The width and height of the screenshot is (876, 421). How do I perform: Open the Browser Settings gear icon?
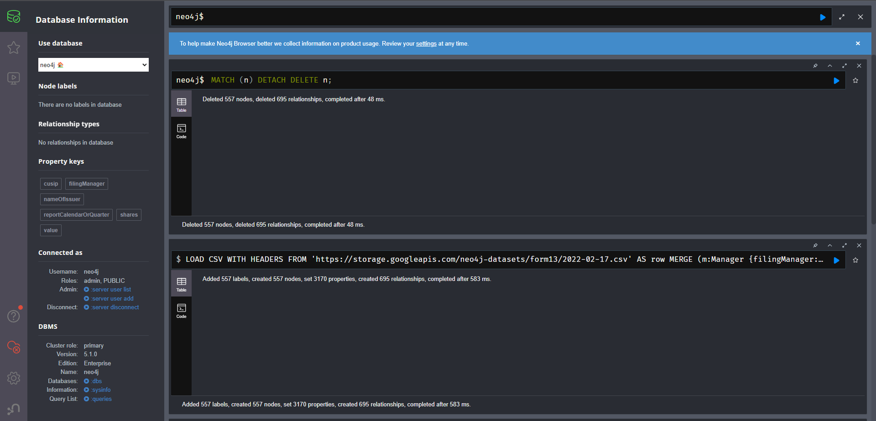click(14, 378)
